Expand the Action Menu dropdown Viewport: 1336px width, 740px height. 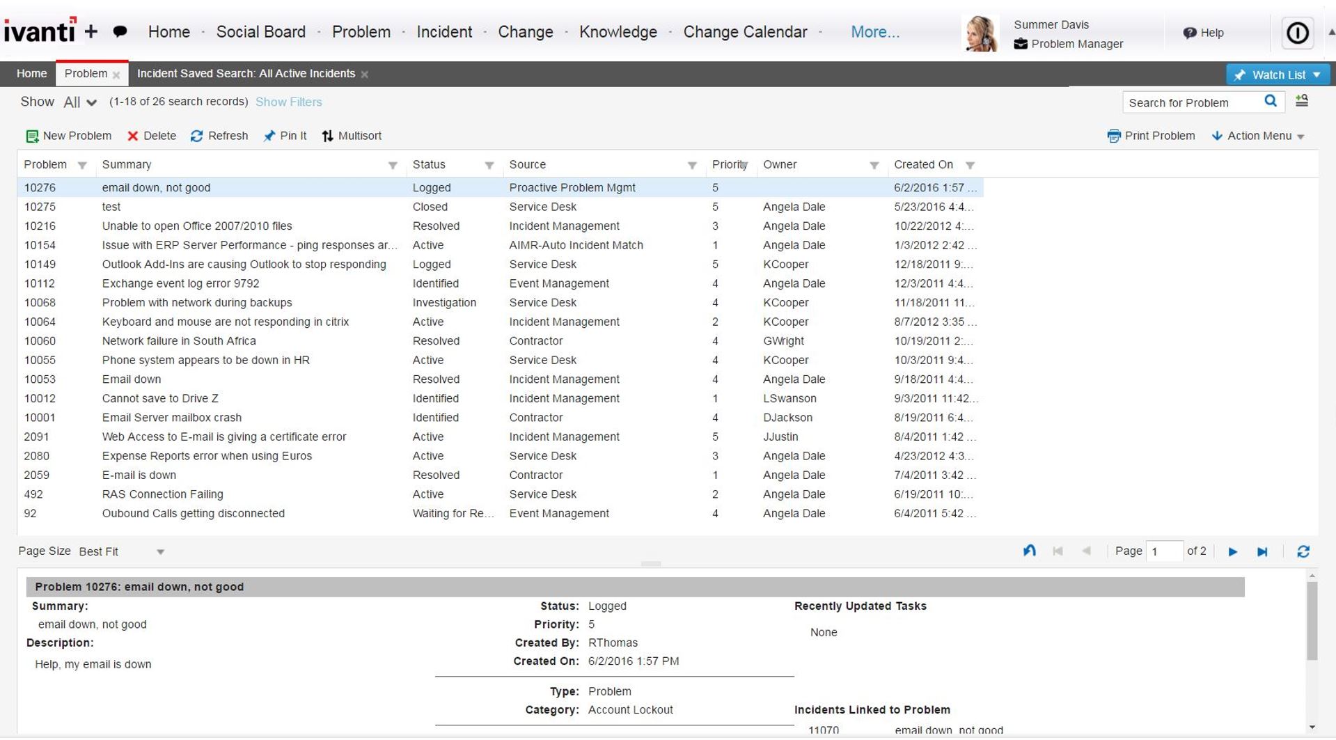click(1258, 136)
